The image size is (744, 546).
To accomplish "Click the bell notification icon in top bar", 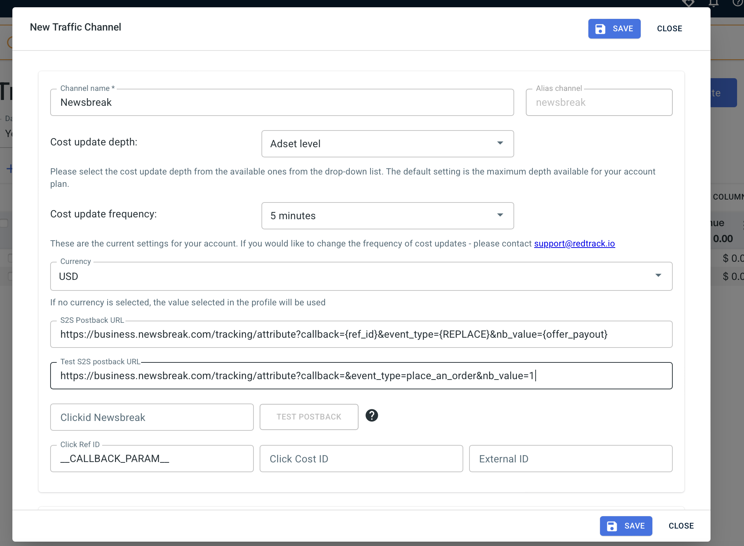I will (713, 3).
